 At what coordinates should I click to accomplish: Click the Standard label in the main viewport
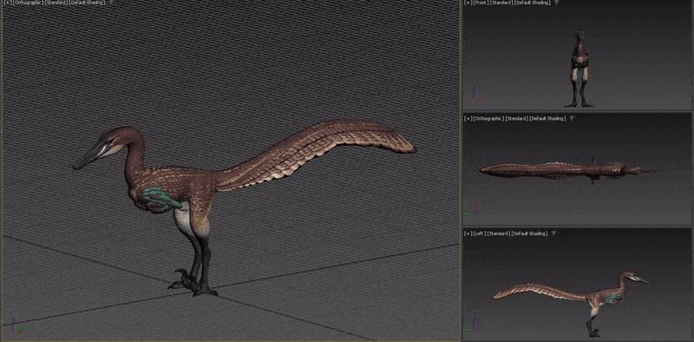tap(56, 3)
